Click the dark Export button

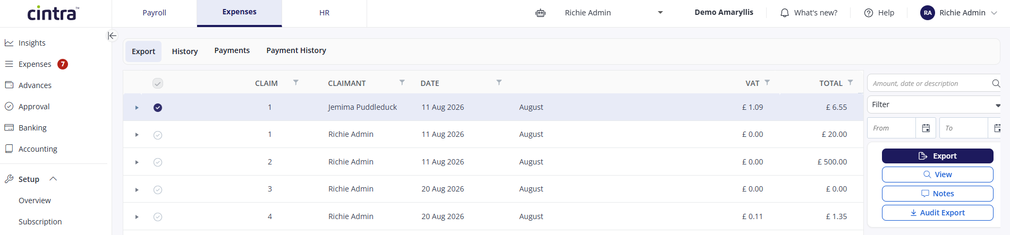[937, 156]
